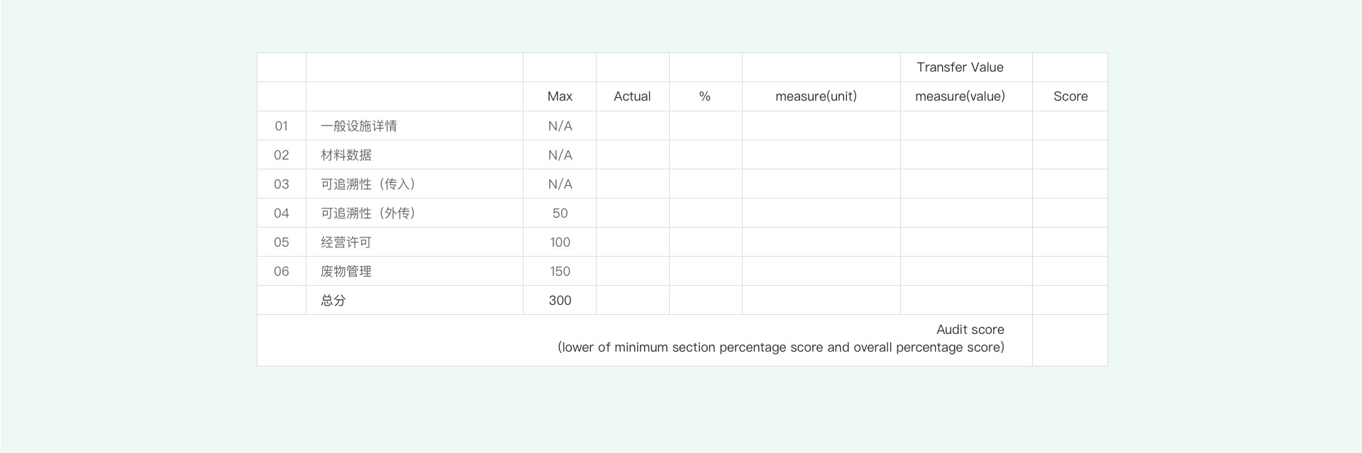Click the Score cell for row 06
The height and width of the screenshot is (453, 1362).
[x=1070, y=272]
